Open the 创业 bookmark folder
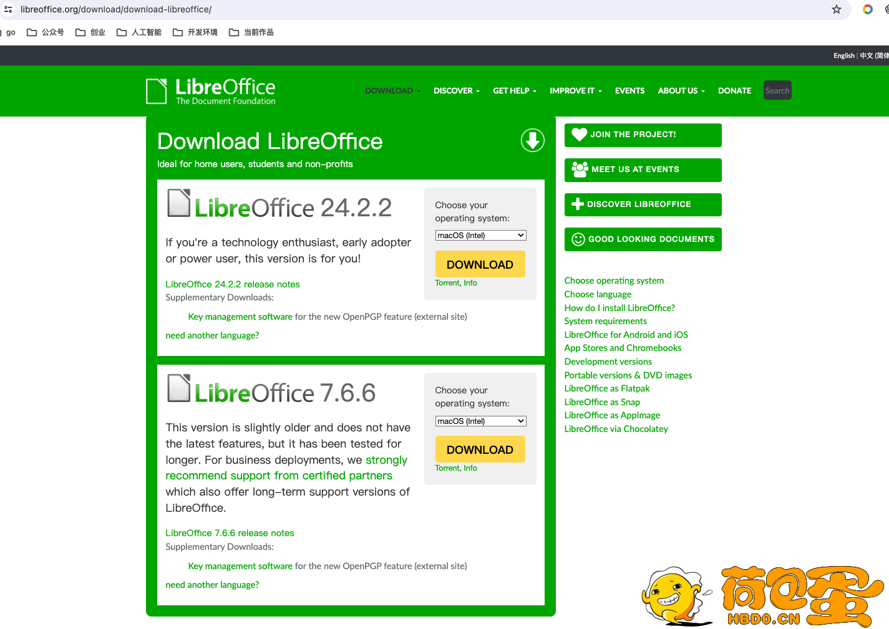The image size is (889, 629). [90, 32]
